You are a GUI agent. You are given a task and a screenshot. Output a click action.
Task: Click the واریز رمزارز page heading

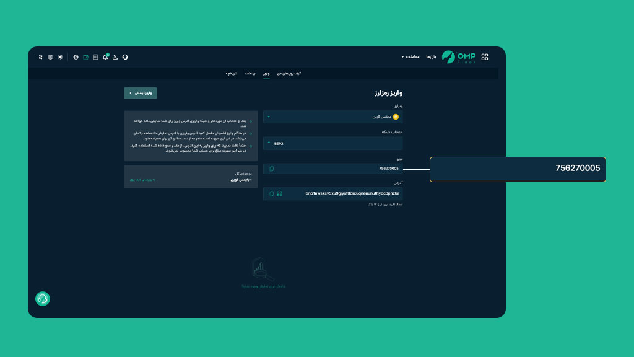coord(389,93)
